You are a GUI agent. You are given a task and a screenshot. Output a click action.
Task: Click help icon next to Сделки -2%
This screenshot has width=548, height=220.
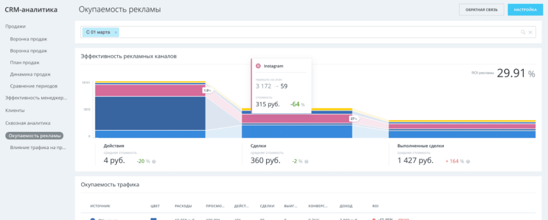click(306, 161)
